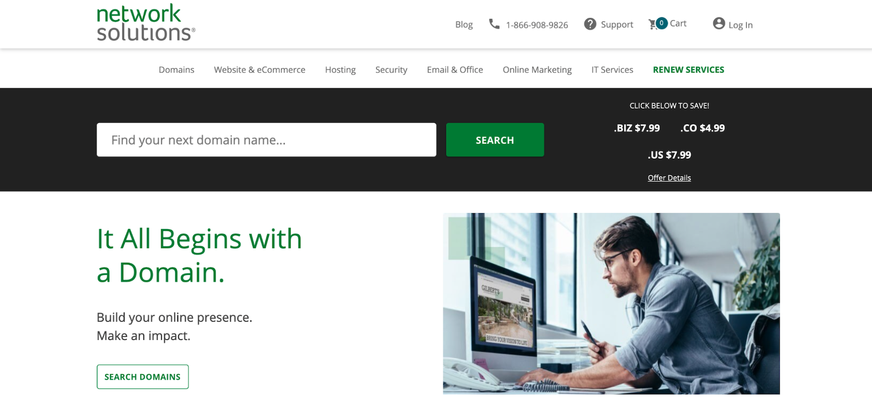Open the IT Services menu
This screenshot has height=418, width=872.
coord(612,70)
